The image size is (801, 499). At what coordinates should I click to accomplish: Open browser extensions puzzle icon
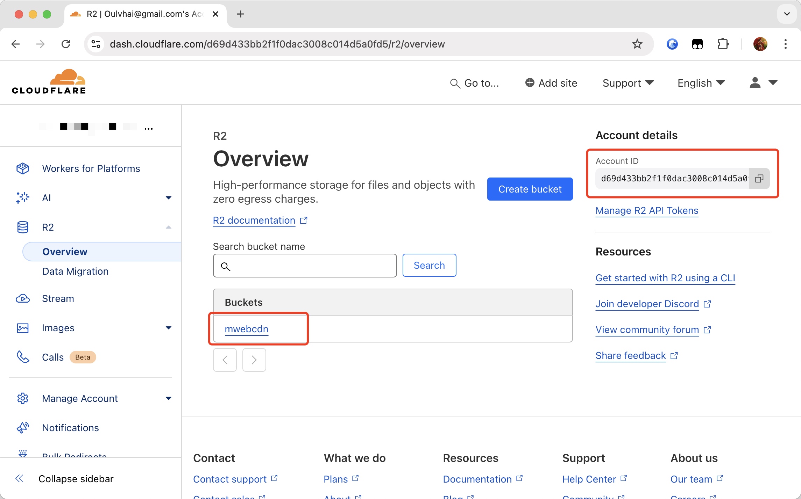point(723,44)
